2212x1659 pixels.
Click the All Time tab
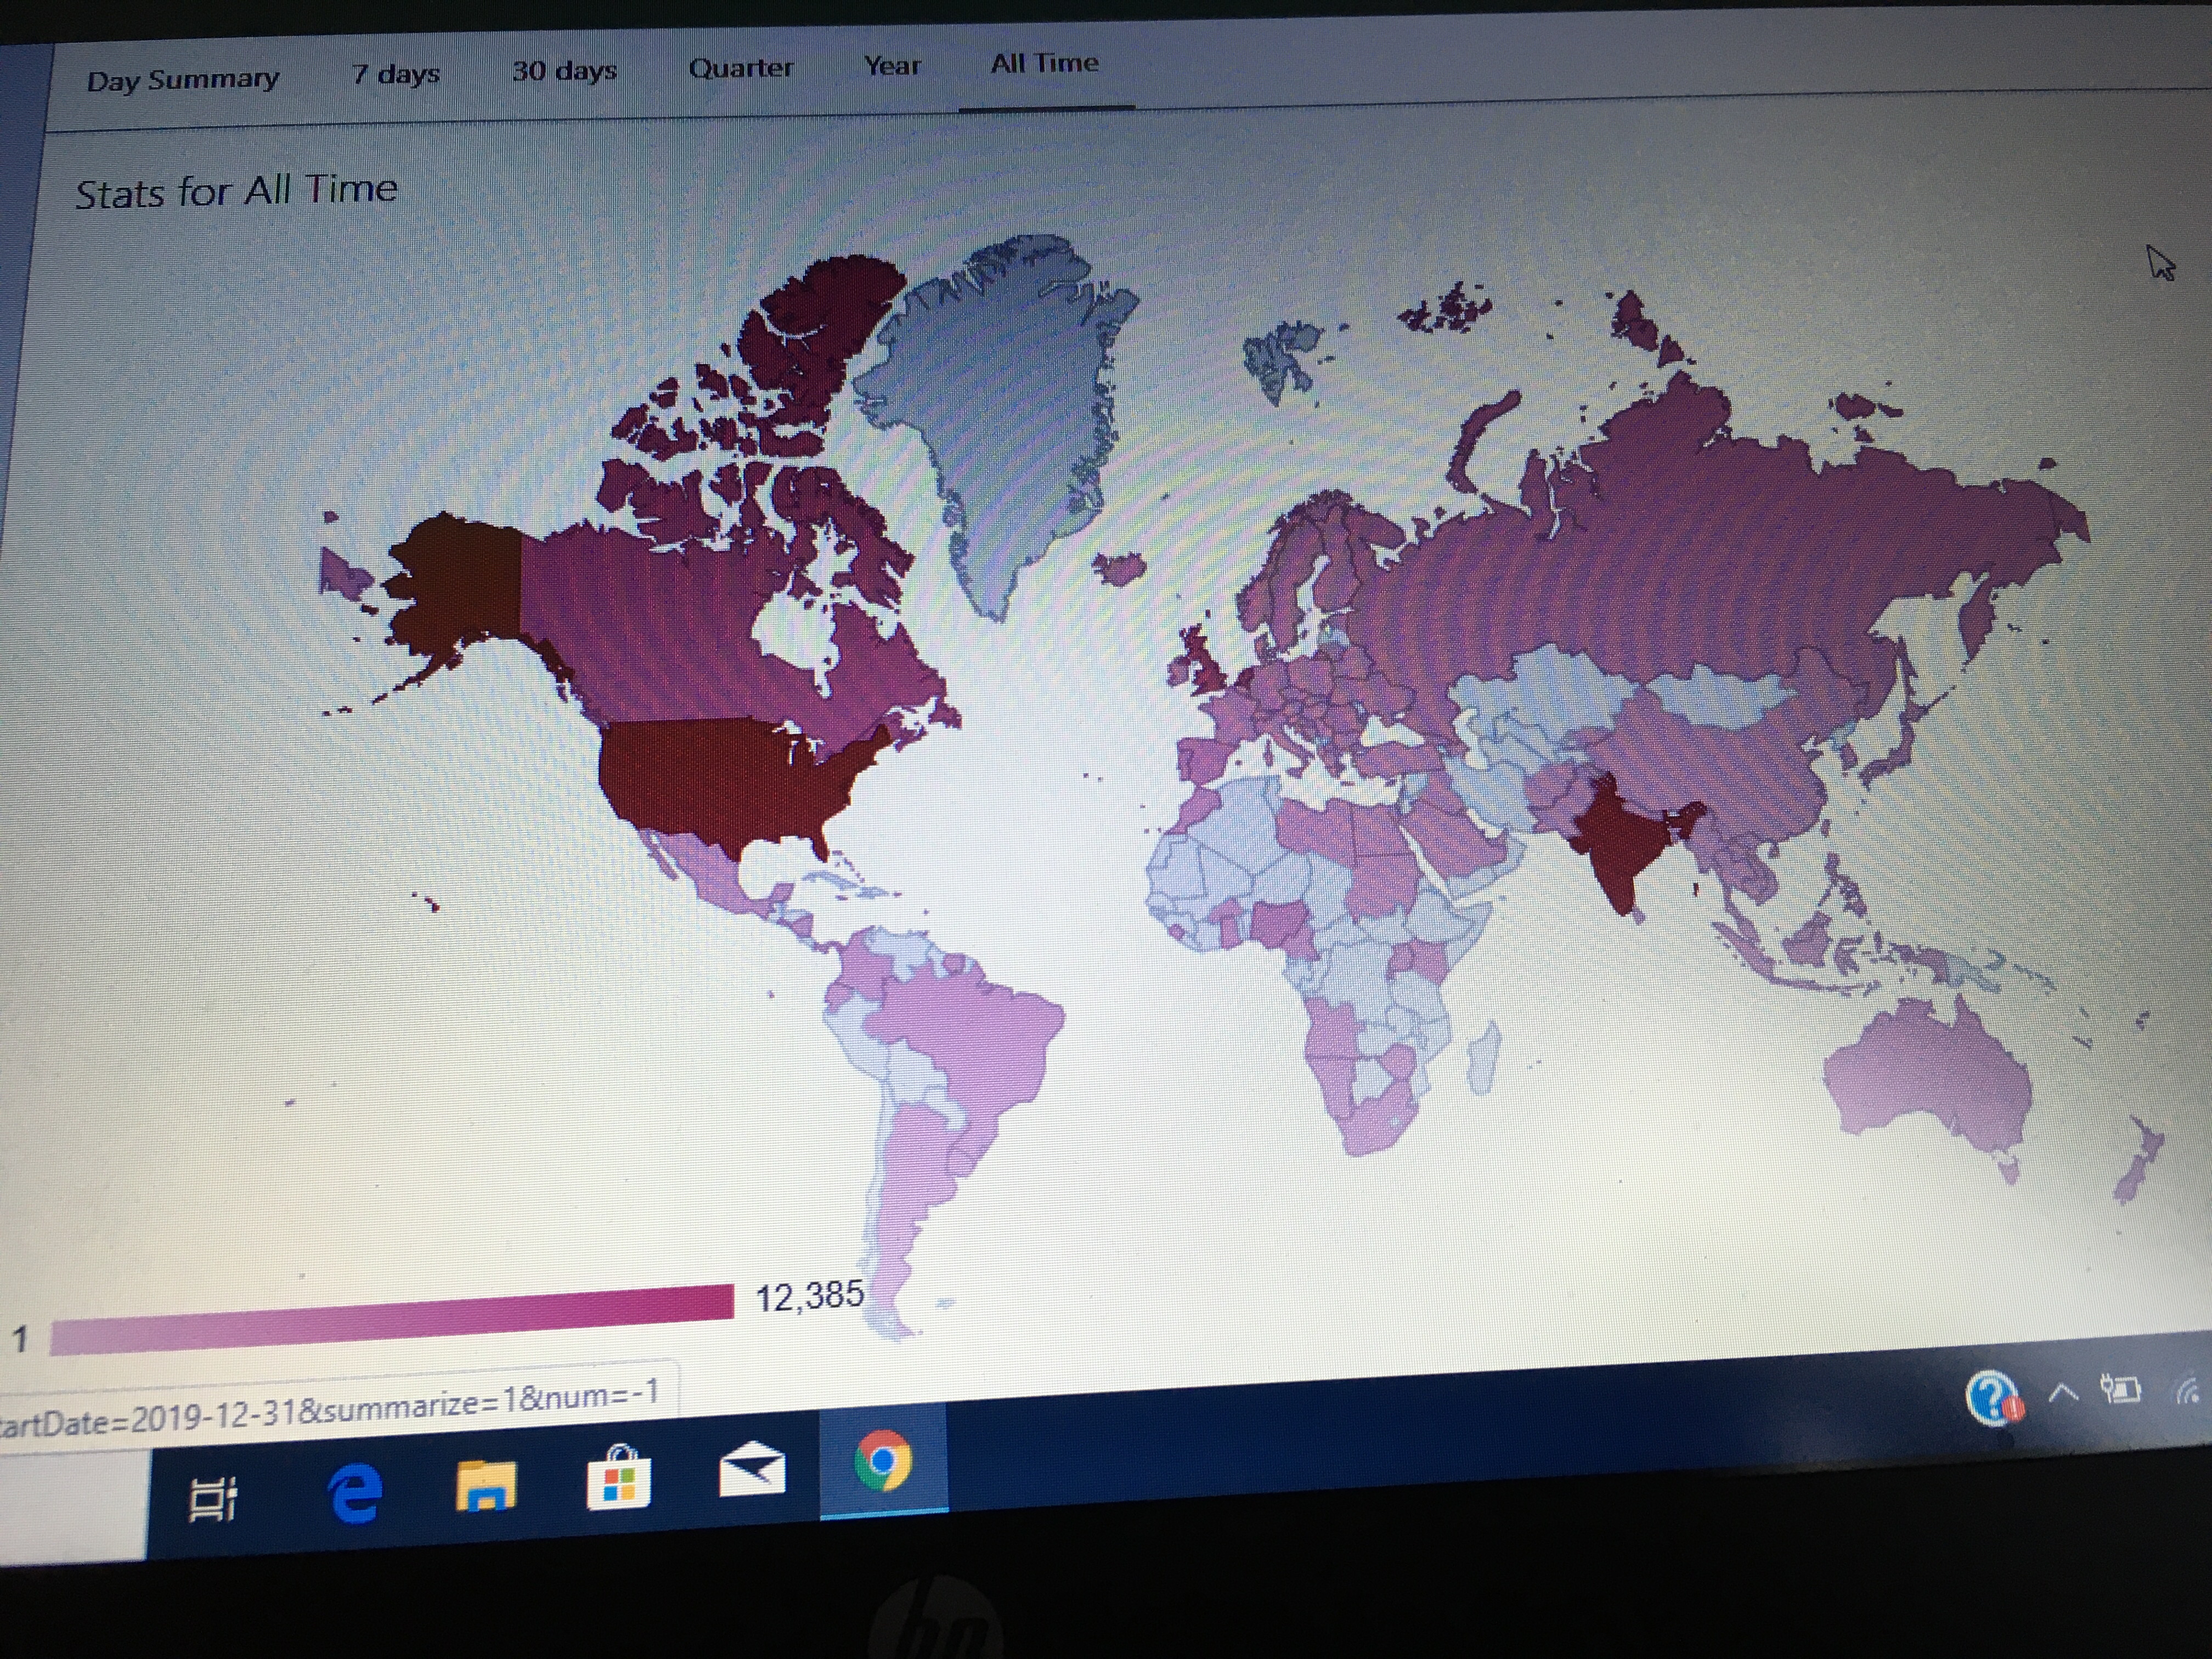1044,63
